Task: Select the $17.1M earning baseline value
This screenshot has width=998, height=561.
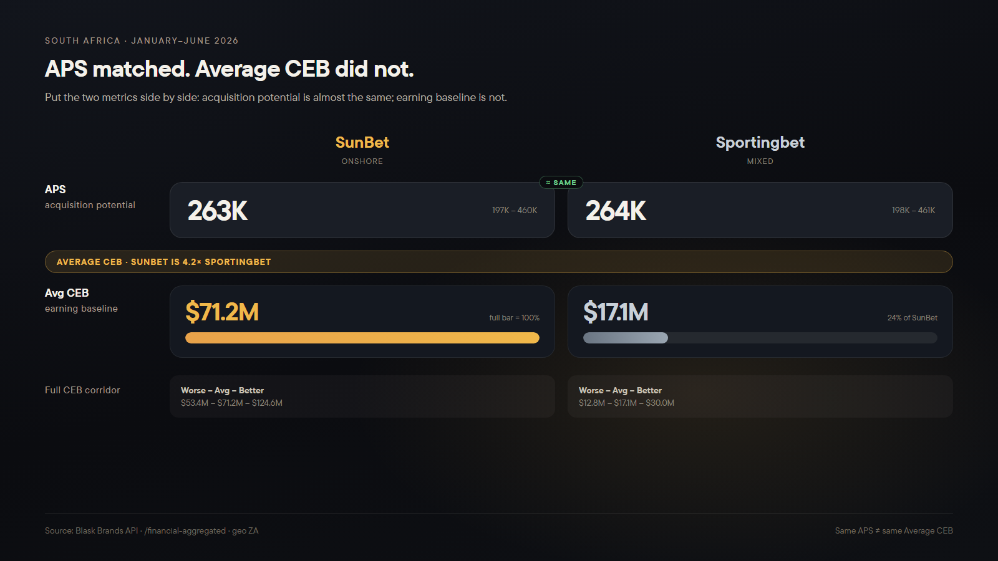Action: 616,312
